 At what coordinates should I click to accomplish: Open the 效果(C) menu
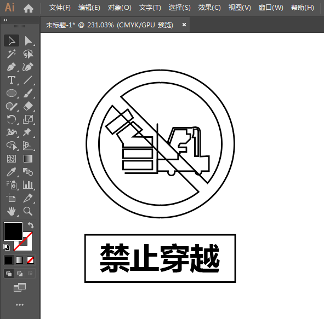tap(209, 8)
